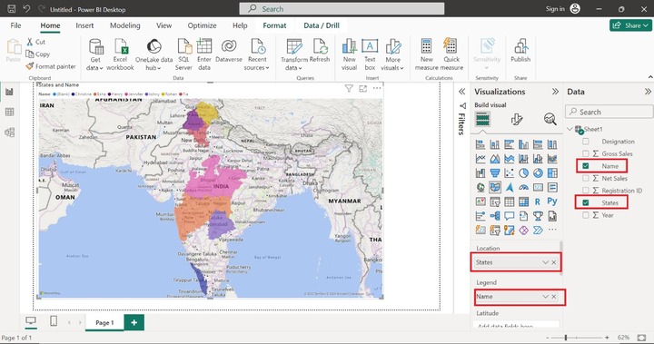
Task: Select the Line chart visual
Action: (x=481, y=159)
